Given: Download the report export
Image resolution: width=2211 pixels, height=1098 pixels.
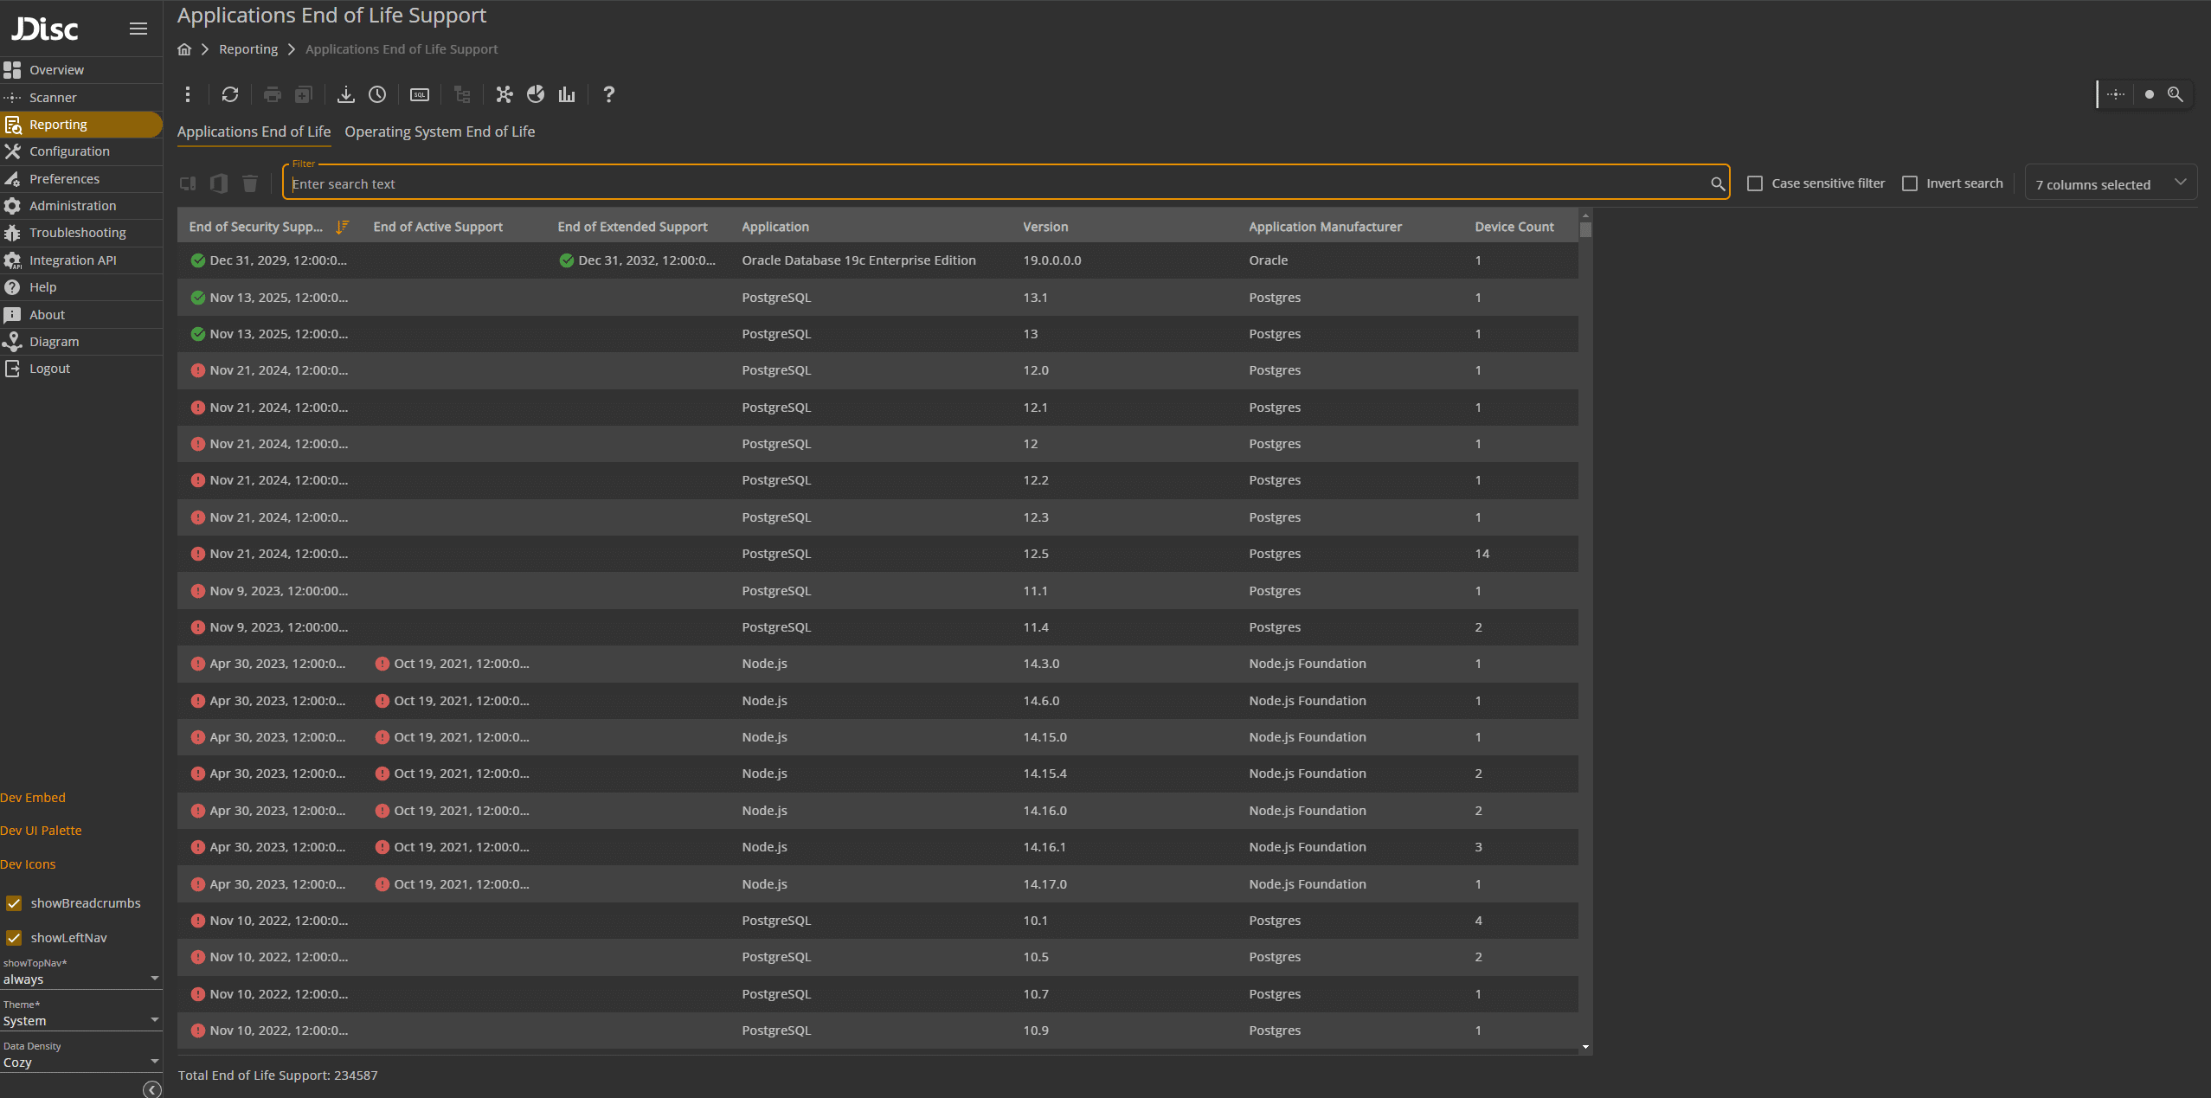Looking at the screenshot, I should tap(345, 94).
